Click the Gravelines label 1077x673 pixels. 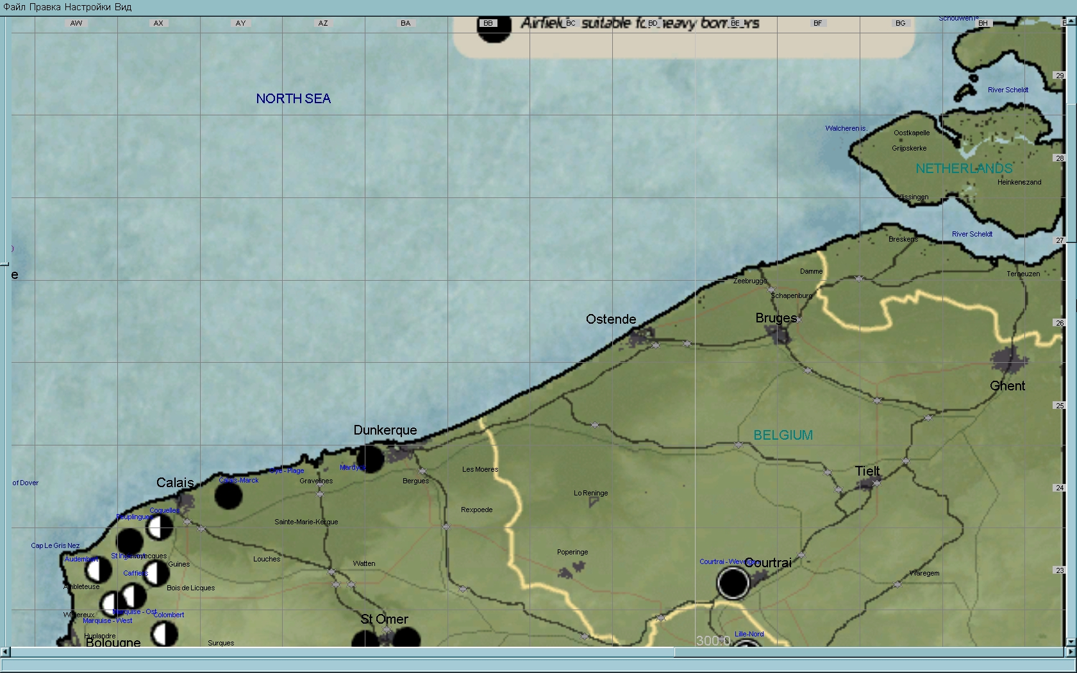click(x=316, y=481)
